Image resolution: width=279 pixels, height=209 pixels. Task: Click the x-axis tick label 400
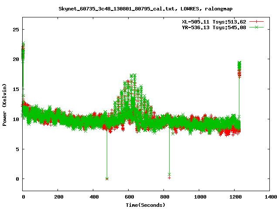94,197
